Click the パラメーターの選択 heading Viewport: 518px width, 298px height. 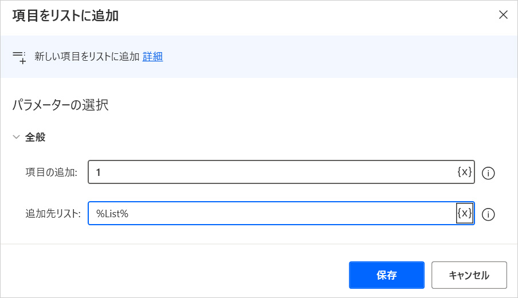[60, 105]
